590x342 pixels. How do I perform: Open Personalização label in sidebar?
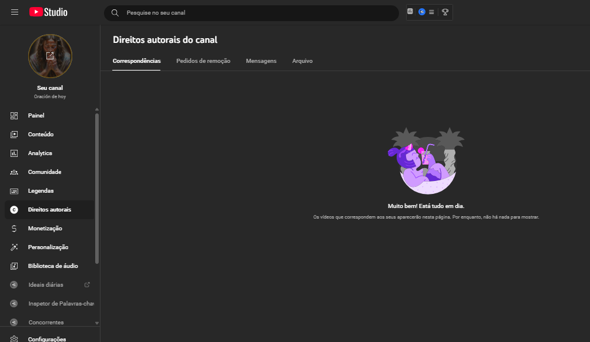point(48,247)
